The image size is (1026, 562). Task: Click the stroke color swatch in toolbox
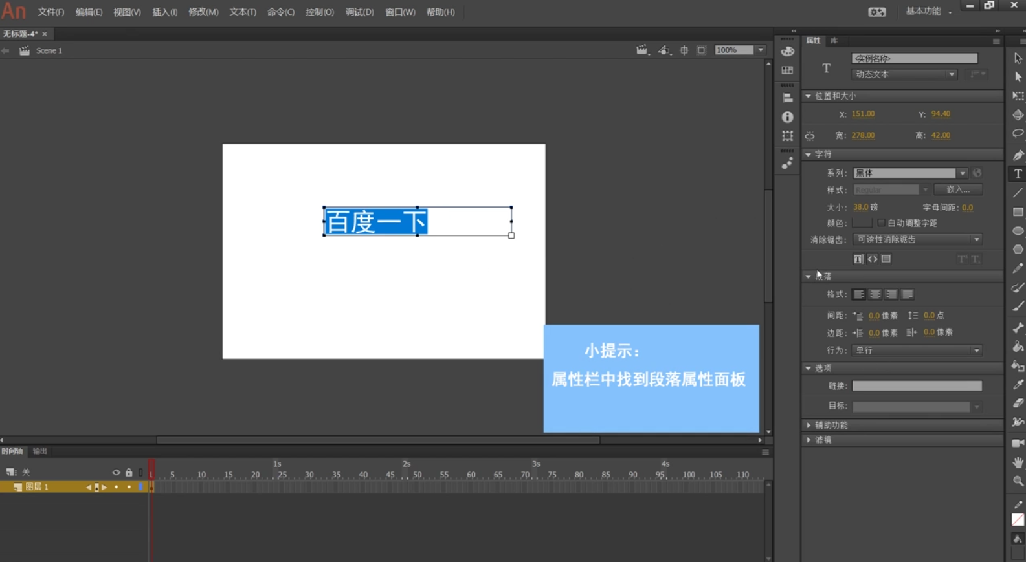pyautogui.click(x=1018, y=519)
